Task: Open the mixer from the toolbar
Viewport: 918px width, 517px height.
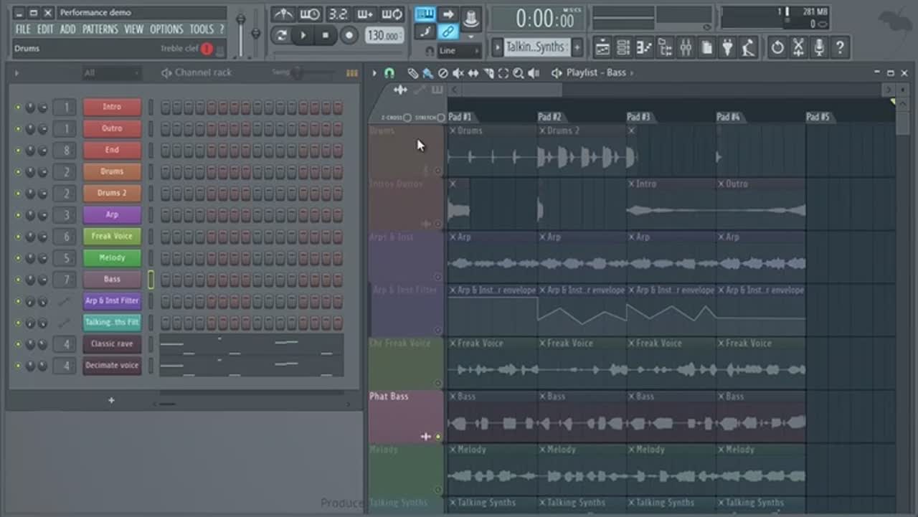Action: coord(686,48)
